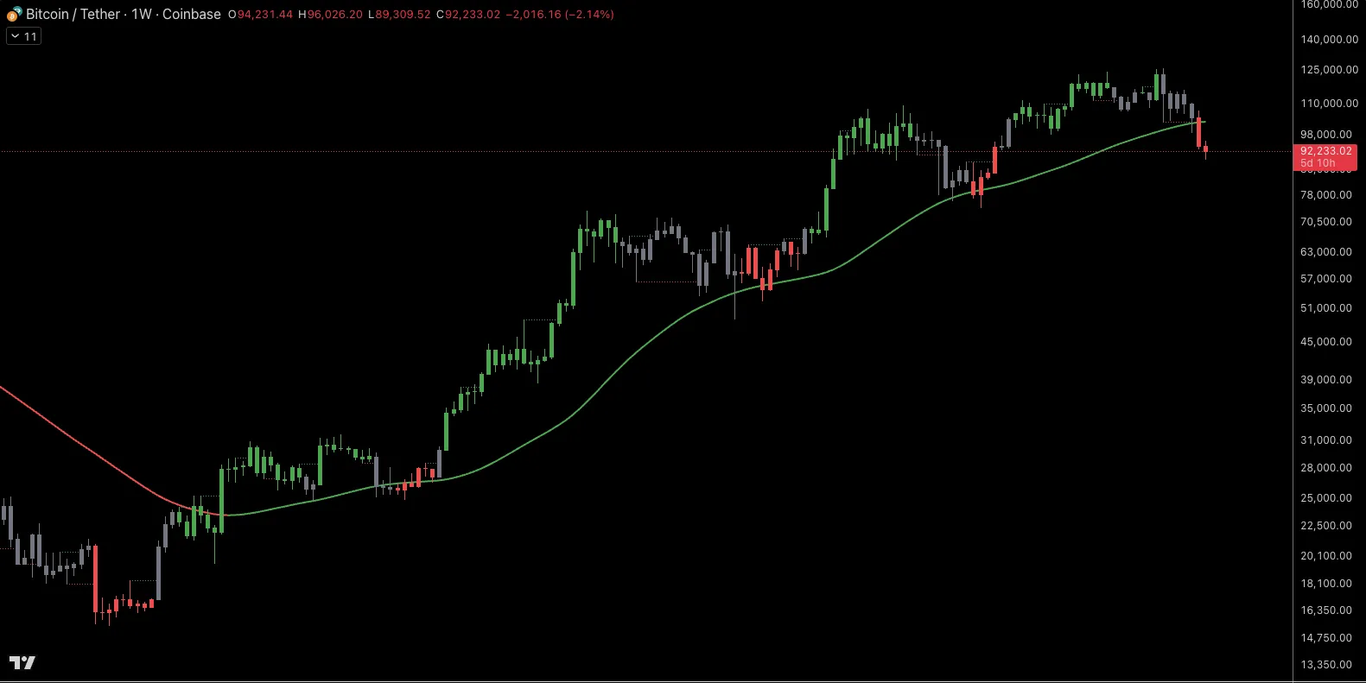Click the 51,000.00 price scale label
The height and width of the screenshot is (683, 1366).
(x=1326, y=308)
